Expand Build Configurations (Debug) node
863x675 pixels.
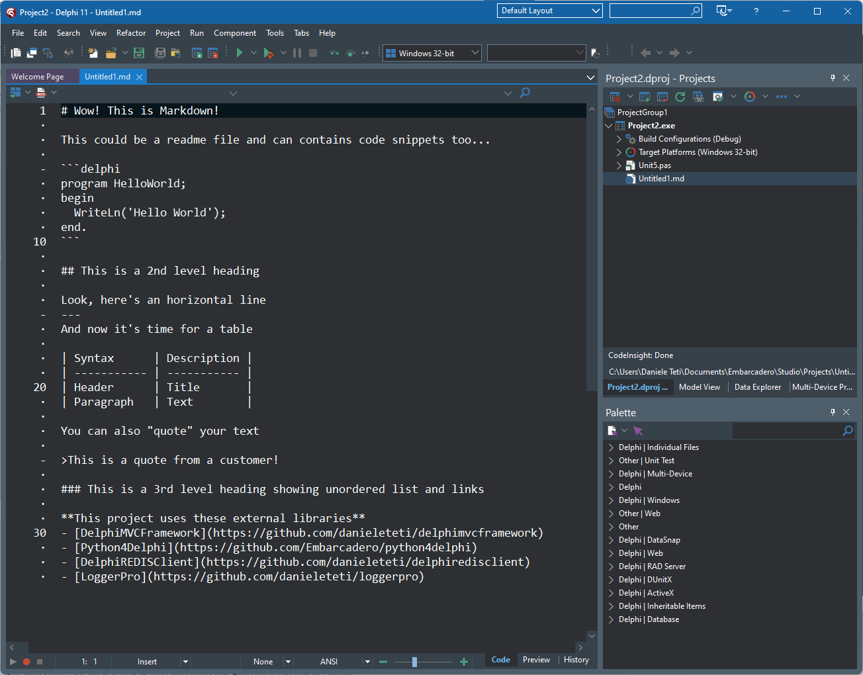[x=619, y=139]
